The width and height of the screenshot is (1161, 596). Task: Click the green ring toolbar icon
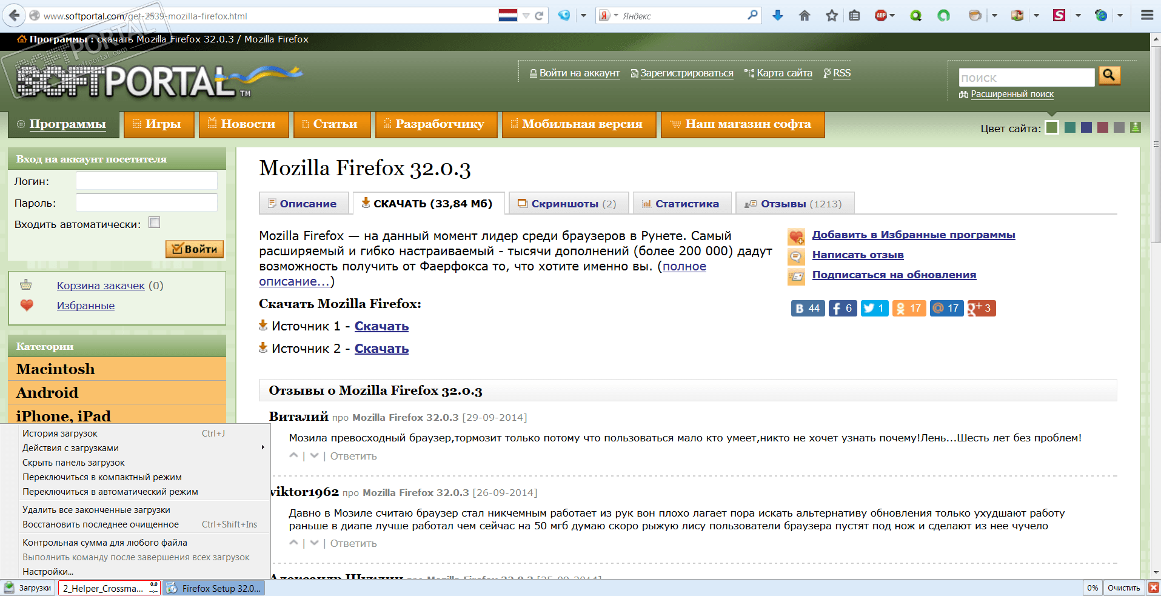coord(943,15)
